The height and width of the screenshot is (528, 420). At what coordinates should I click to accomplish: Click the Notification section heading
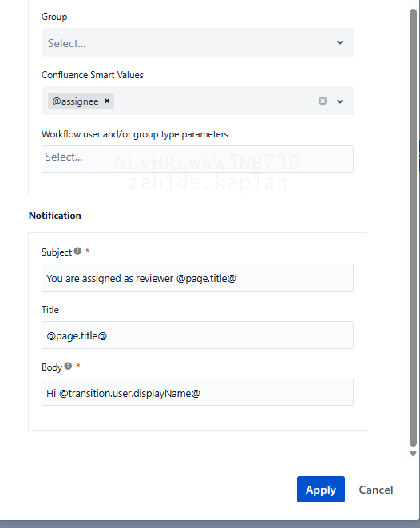point(55,215)
